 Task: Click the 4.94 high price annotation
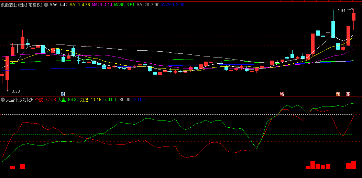(341, 11)
